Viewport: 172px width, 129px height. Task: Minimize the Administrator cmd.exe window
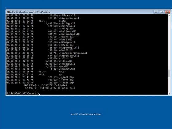[x=156, y=12]
